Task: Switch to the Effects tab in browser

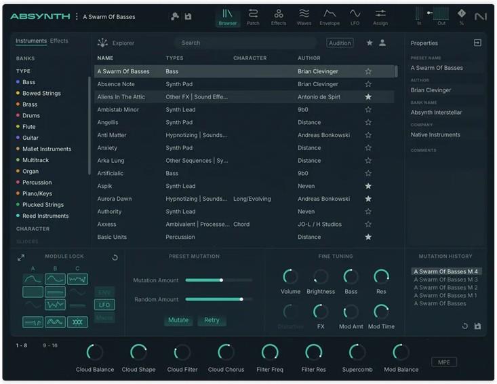Action: coord(59,41)
